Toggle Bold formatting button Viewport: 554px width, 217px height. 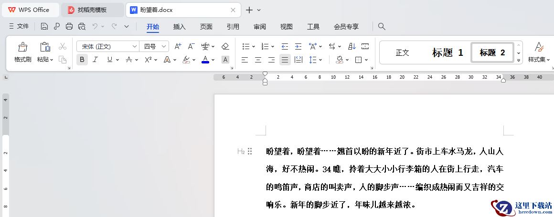click(82, 60)
